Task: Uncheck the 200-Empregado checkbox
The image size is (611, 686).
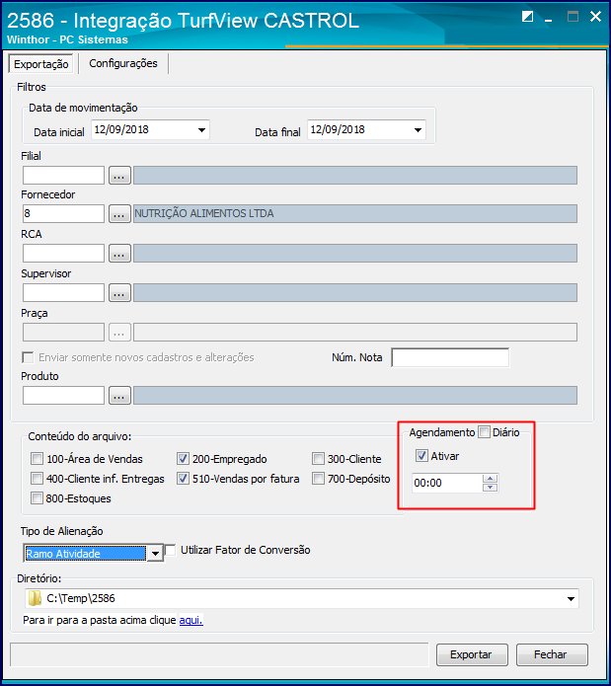Action: [x=183, y=459]
